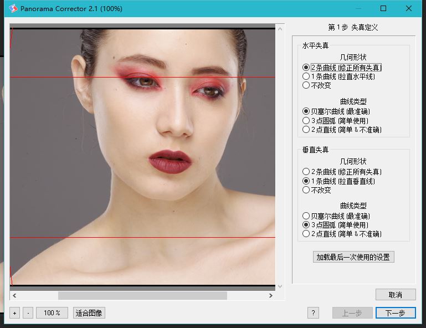Click vertical scrollbar down arrow

(280, 286)
